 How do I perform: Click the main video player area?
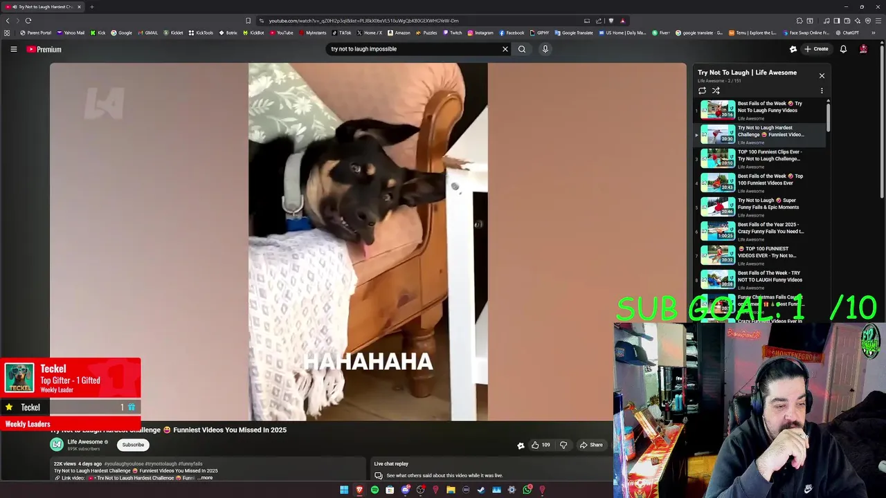[x=368, y=241]
